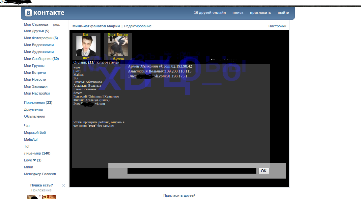Select user Наталья Абатчикова in online list

(x=88, y=82)
